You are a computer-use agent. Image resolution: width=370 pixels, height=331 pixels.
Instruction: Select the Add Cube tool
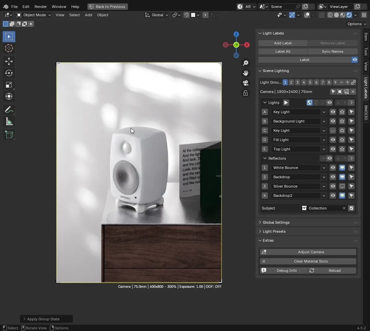(x=9, y=135)
